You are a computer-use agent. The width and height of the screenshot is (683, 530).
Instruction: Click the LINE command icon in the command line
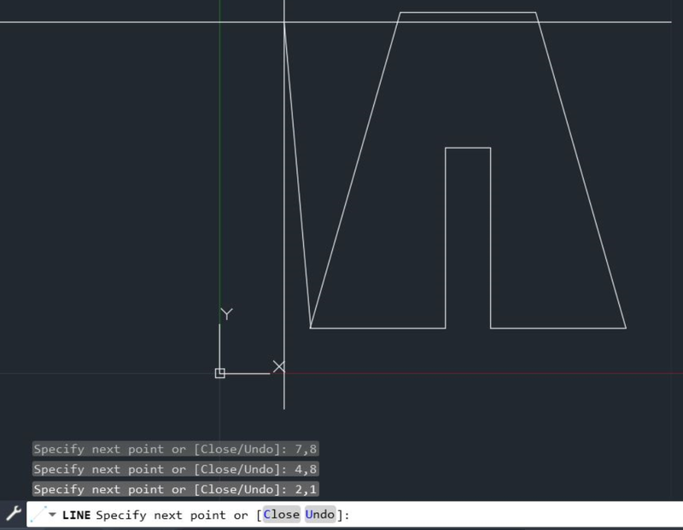coord(38,515)
